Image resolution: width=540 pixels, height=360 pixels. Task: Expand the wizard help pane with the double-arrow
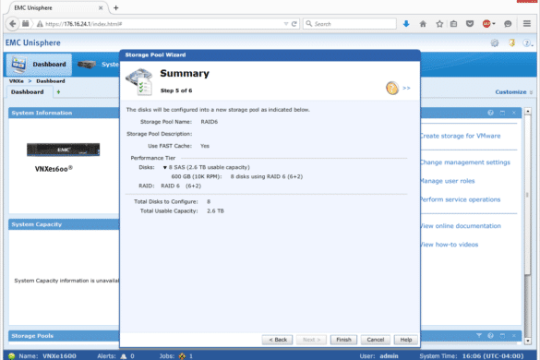[x=406, y=89]
